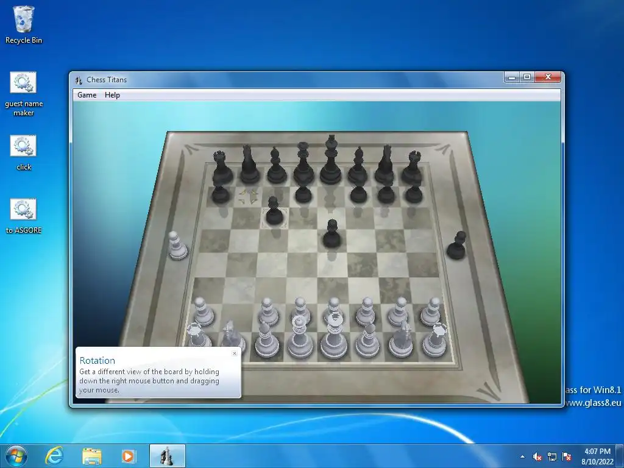Click the black pawn on g7
Viewport: 624px width, 468px height.
coord(386,193)
